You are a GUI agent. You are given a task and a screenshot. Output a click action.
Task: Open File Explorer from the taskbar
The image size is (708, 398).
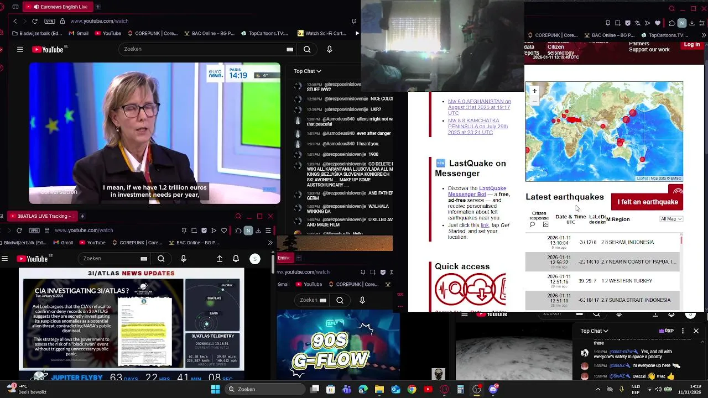click(379, 389)
